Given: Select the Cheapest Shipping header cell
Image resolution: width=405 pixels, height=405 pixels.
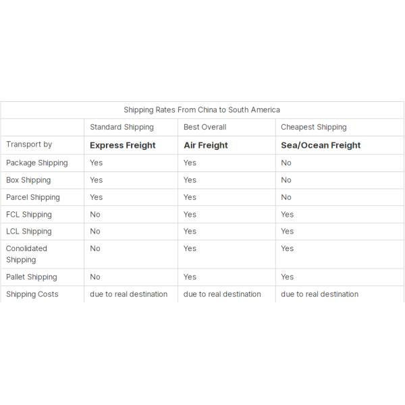Looking at the screenshot, I should [x=313, y=127].
